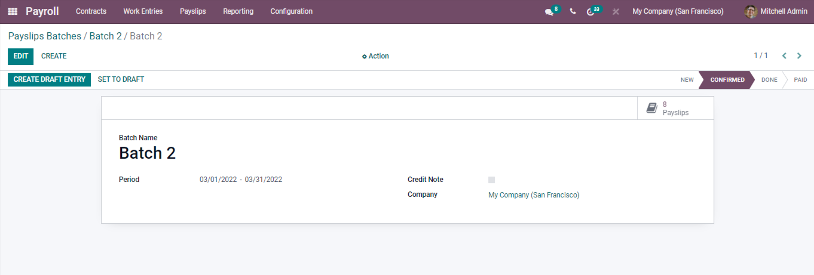Click Mitchell Admin's avatar picture
Image resolution: width=814 pixels, height=275 pixels.
pos(751,11)
